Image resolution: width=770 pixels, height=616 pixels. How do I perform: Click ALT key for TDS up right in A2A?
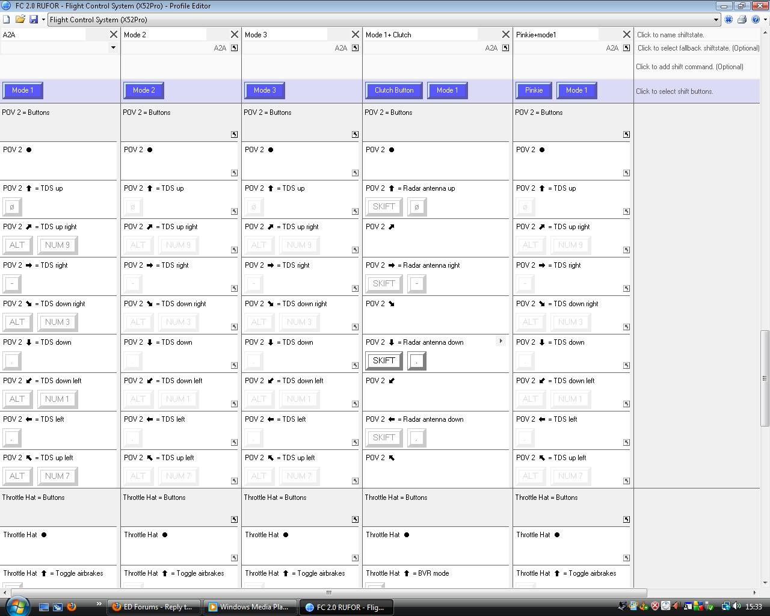point(17,245)
